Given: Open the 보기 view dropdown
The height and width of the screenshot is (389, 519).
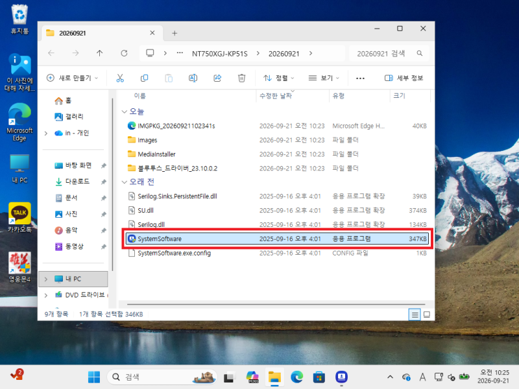Looking at the screenshot, I should tap(324, 78).
